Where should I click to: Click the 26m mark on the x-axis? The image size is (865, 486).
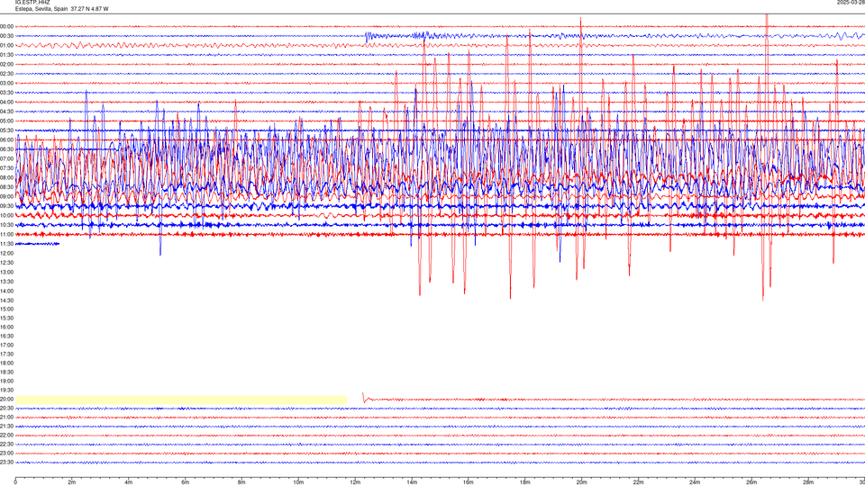[x=751, y=482]
